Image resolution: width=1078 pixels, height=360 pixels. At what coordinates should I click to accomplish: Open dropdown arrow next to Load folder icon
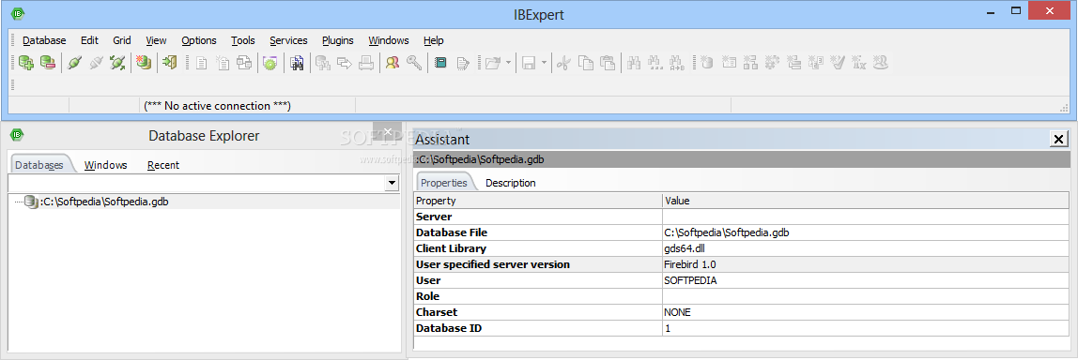click(x=509, y=63)
